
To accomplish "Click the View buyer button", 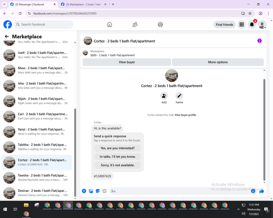I will tap(127, 62).
